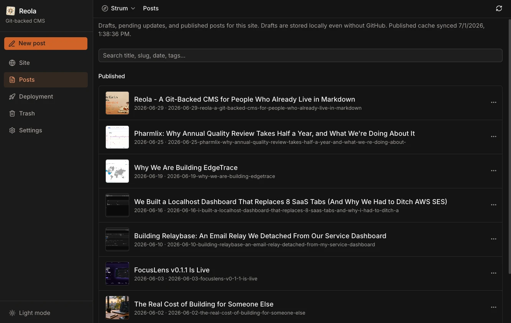Click world map thumbnail of EdgeTrace post
Image resolution: width=511 pixels, height=323 pixels.
pyautogui.click(x=117, y=171)
